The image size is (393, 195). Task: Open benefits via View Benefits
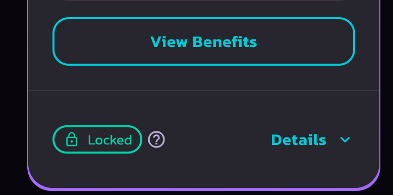[204, 41]
